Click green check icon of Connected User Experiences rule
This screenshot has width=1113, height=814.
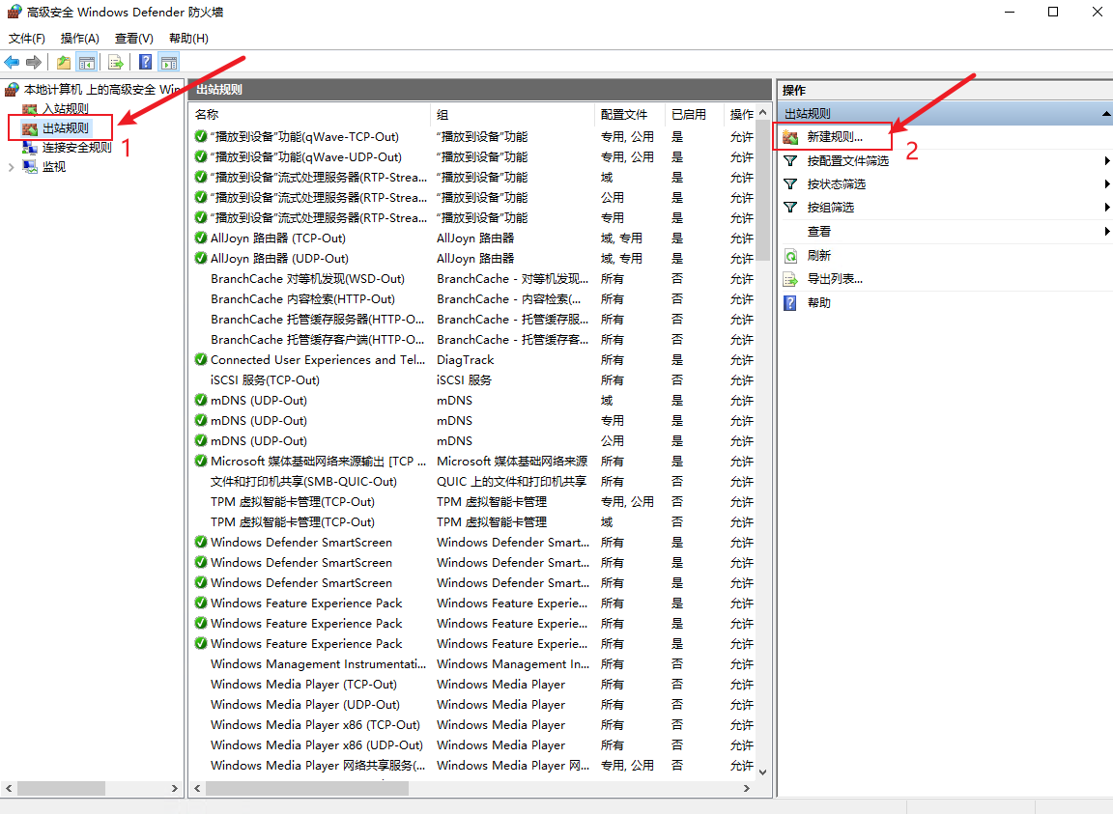coord(201,360)
